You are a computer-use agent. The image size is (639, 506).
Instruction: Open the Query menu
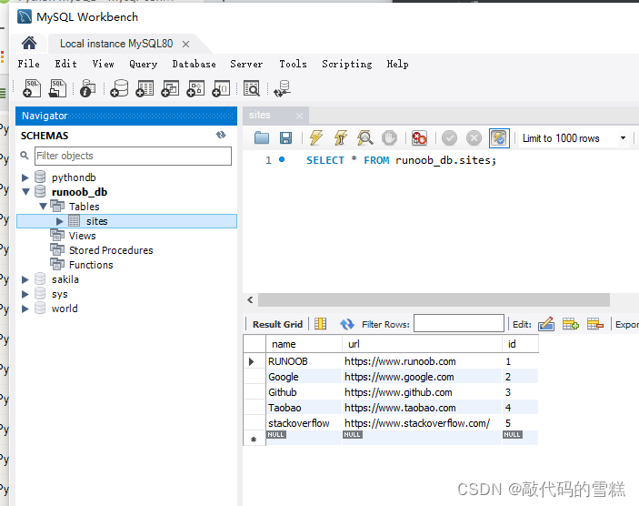143,64
